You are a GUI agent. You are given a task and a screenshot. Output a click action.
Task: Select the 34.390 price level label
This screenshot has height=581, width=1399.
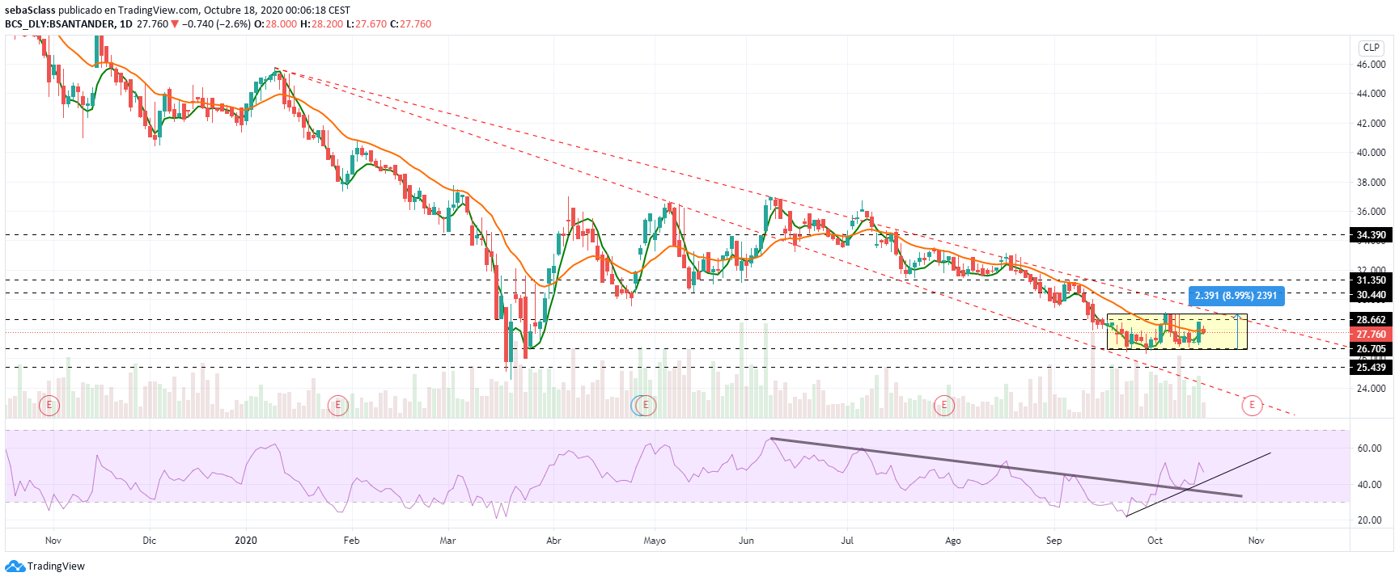(x=1371, y=235)
